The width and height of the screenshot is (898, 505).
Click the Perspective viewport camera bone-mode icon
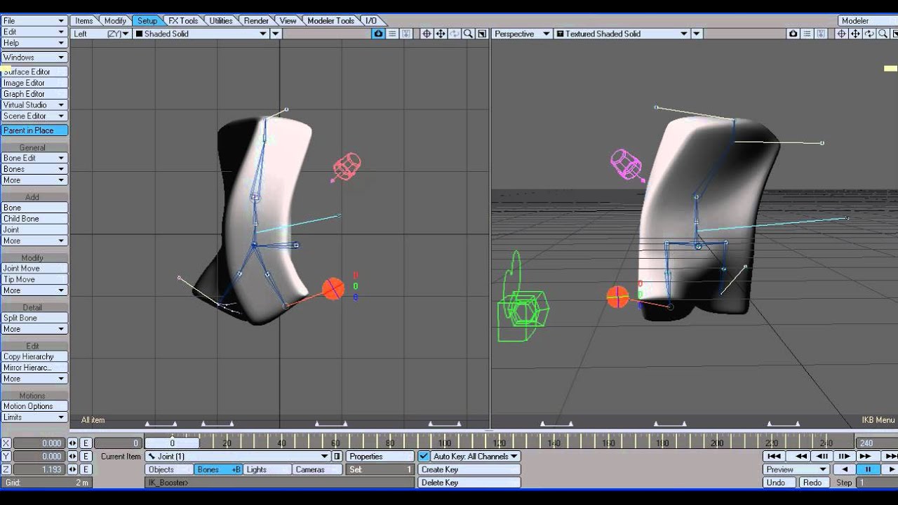(793, 34)
